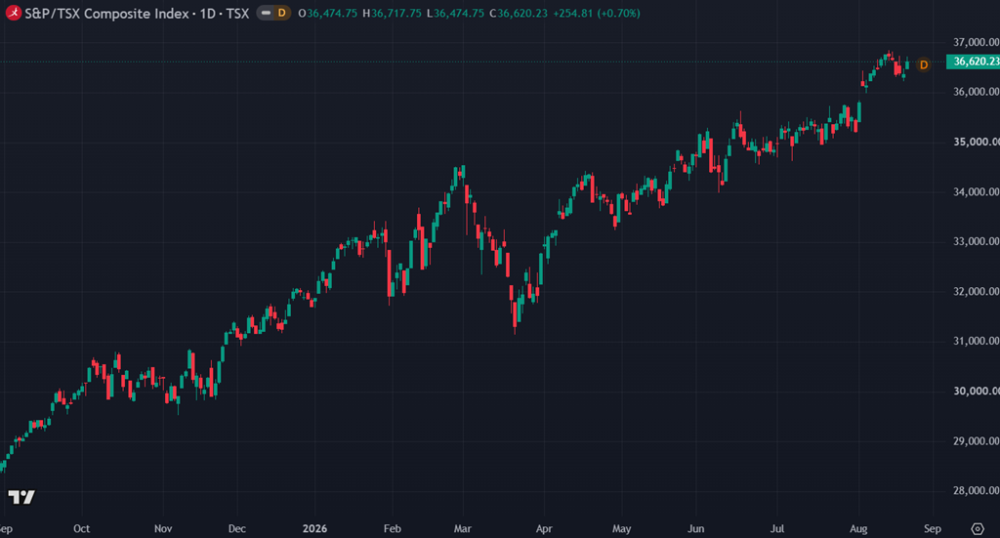Click the high value H36,717.75
The width and height of the screenshot is (1000, 538).
[x=392, y=14]
